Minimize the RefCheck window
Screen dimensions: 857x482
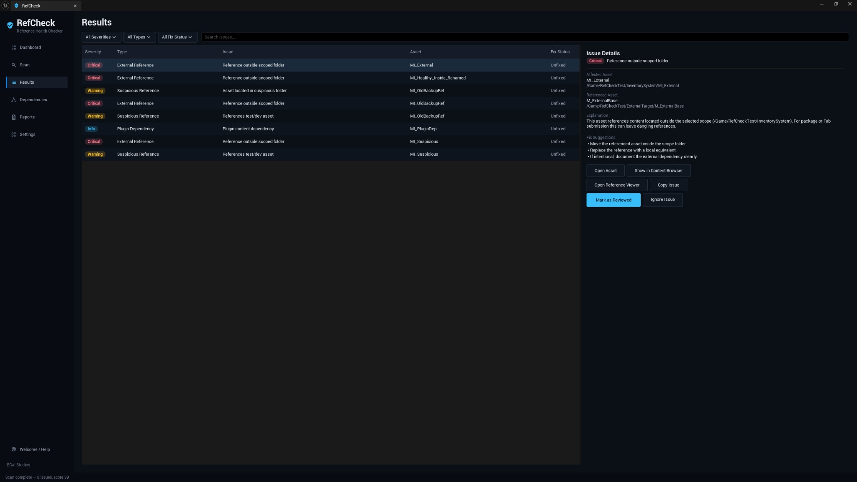tap(822, 4)
